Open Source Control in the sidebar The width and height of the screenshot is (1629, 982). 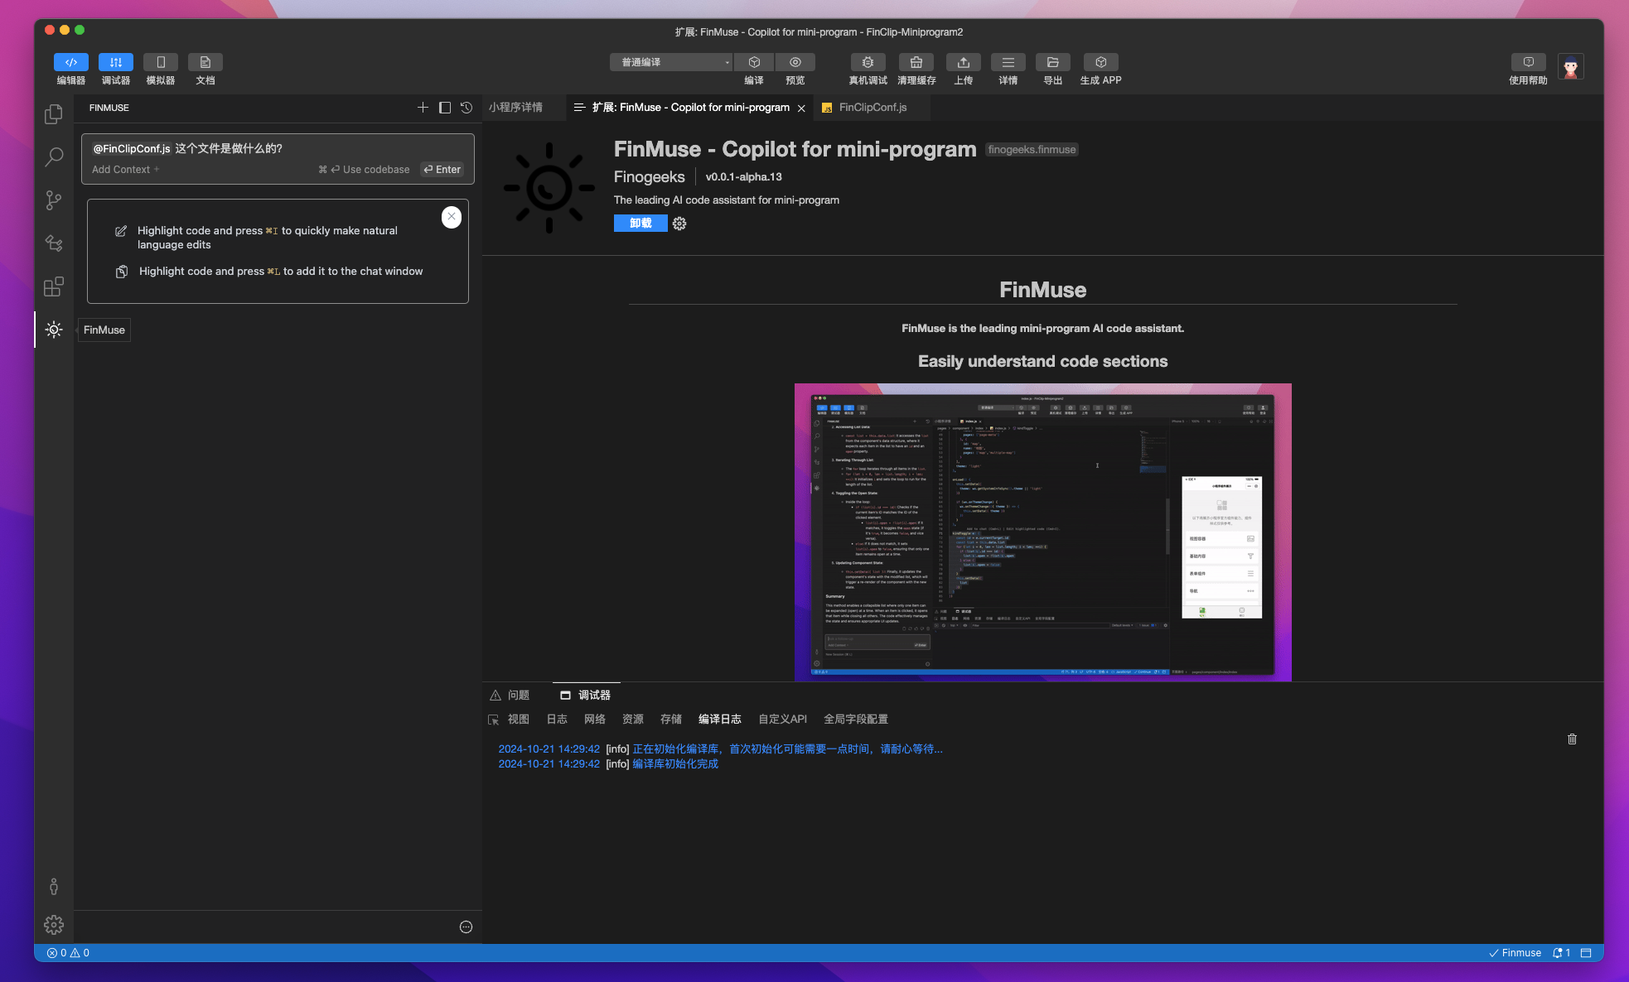click(x=54, y=200)
